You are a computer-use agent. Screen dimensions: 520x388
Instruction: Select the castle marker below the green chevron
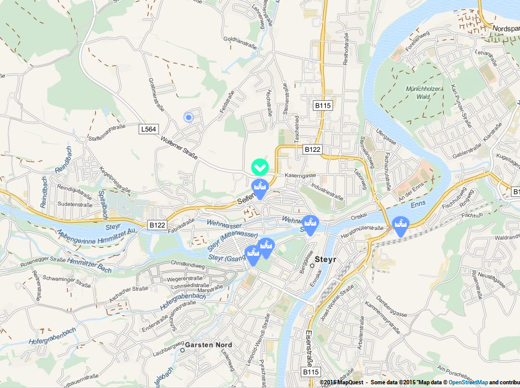tap(260, 189)
